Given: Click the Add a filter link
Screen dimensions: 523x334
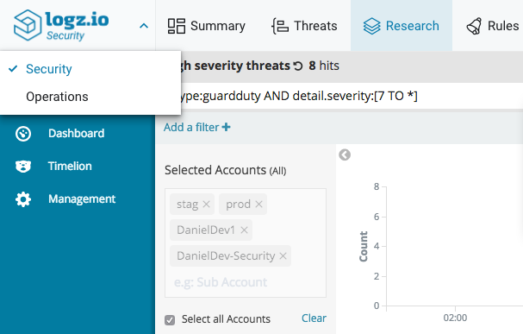Looking at the screenshot, I should tap(196, 127).
